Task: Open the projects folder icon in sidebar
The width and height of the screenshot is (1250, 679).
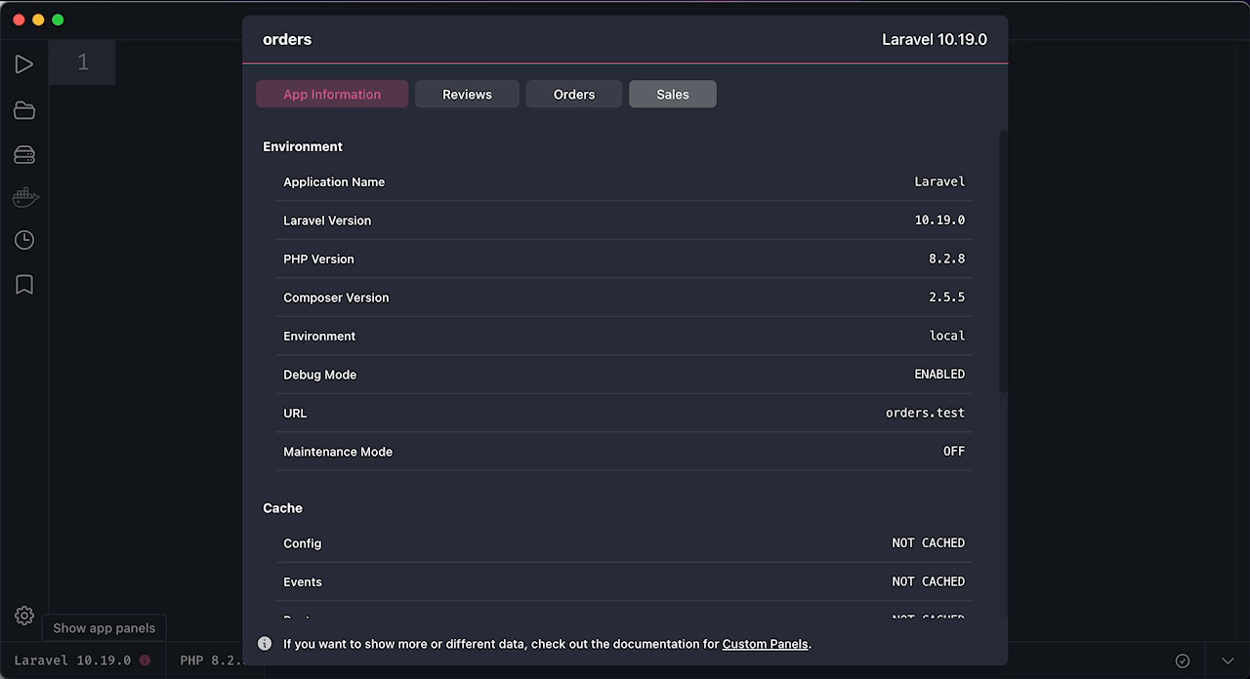Action: click(x=24, y=110)
